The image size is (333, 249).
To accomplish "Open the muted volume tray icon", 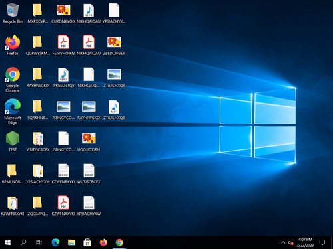I will point(290,242).
